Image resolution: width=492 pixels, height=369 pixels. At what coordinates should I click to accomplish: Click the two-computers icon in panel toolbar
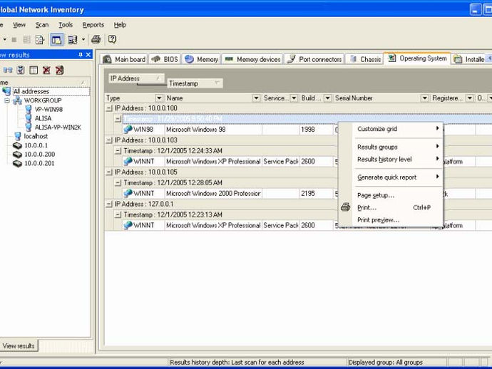[8, 70]
